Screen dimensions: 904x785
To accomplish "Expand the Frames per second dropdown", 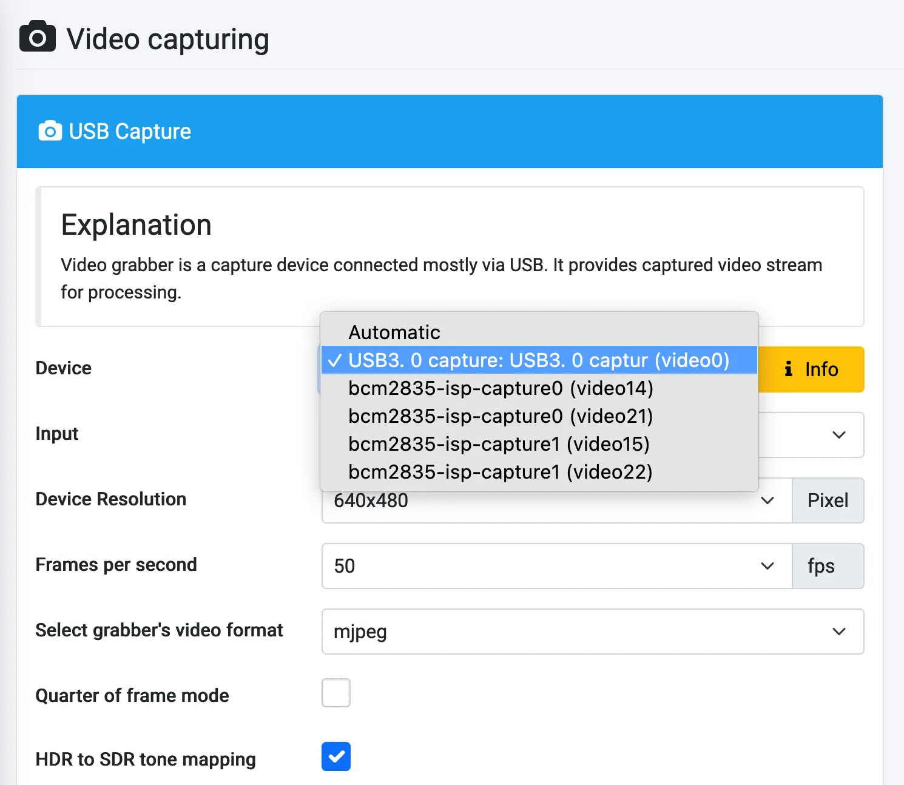I will pos(767,566).
